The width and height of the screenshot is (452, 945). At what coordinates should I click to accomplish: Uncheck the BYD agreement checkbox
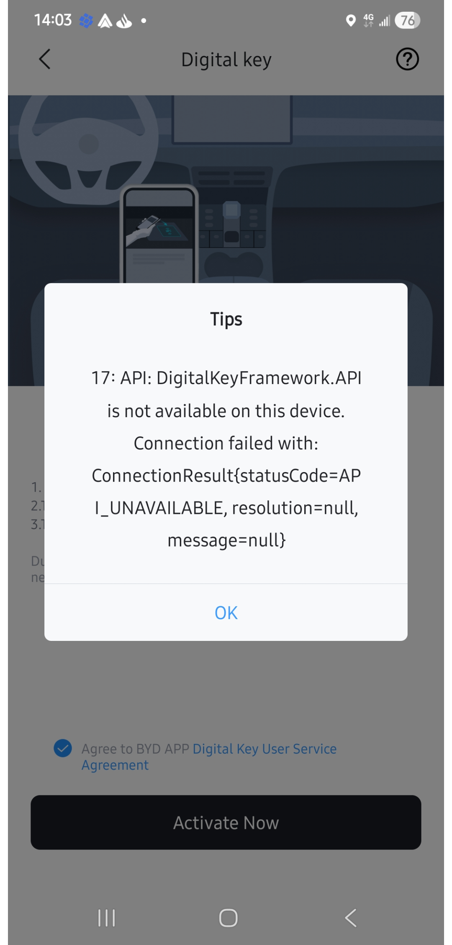pos(63,748)
